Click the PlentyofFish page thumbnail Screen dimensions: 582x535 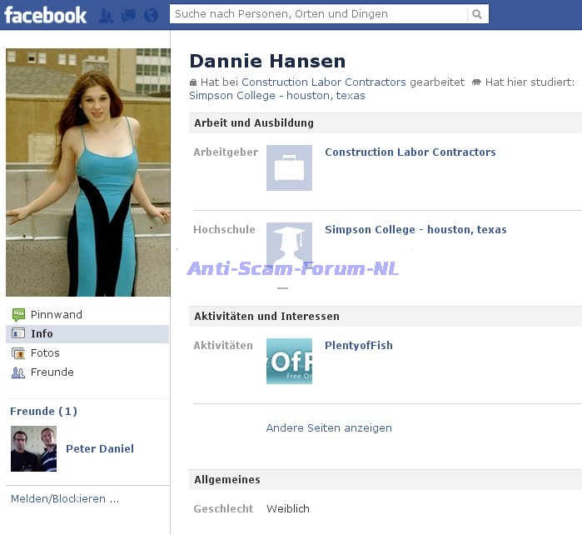[289, 361]
